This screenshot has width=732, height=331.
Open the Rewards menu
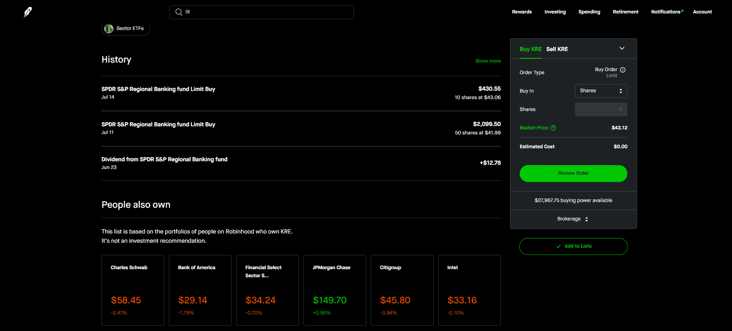[522, 12]
